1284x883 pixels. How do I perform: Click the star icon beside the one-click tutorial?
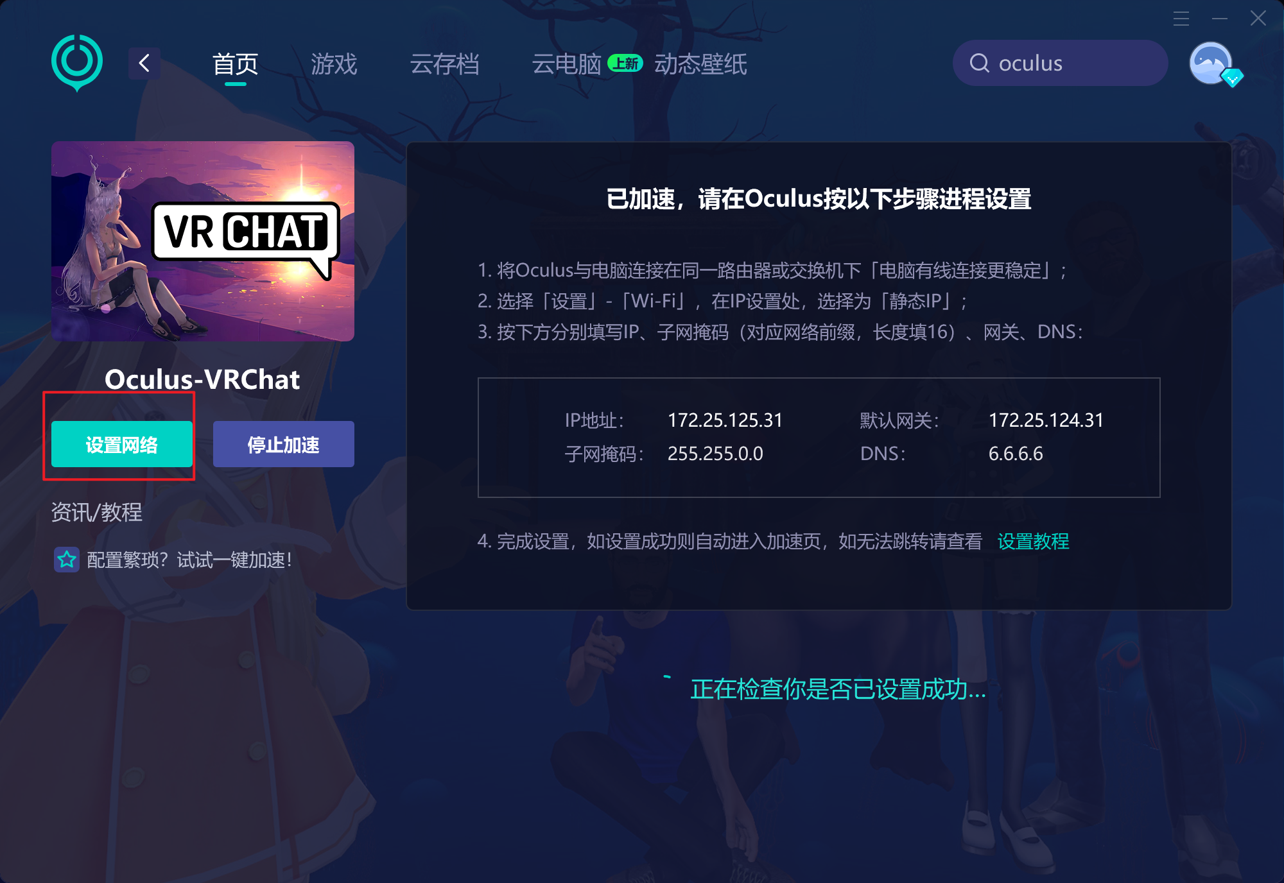(67, 560)
